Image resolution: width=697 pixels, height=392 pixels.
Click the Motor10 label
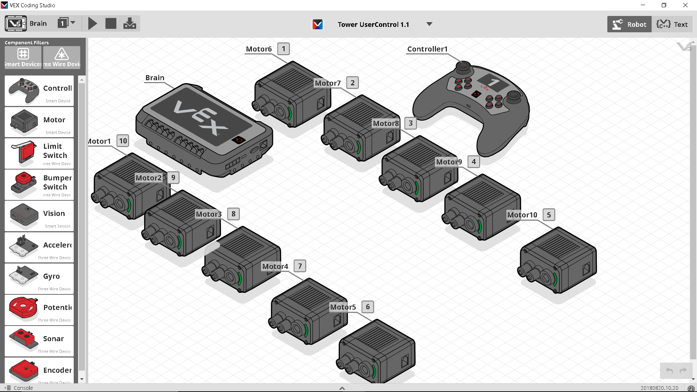522,215
